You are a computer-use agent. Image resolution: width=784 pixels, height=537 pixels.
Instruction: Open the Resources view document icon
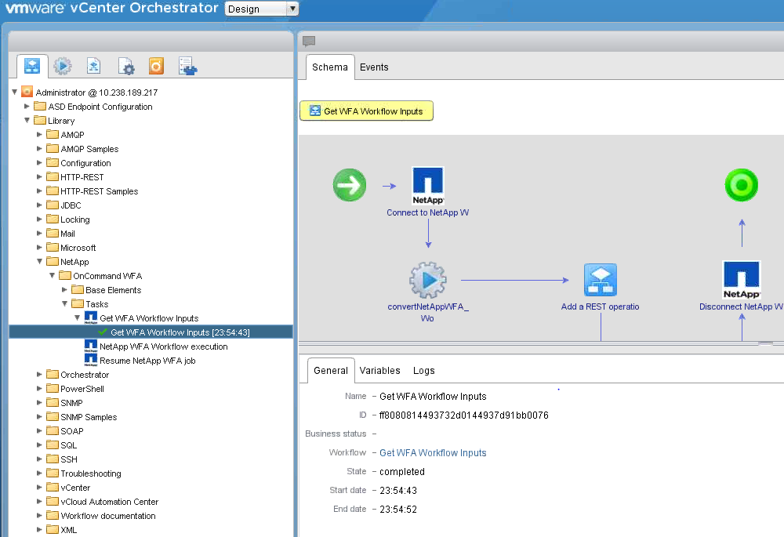[93, 66]
